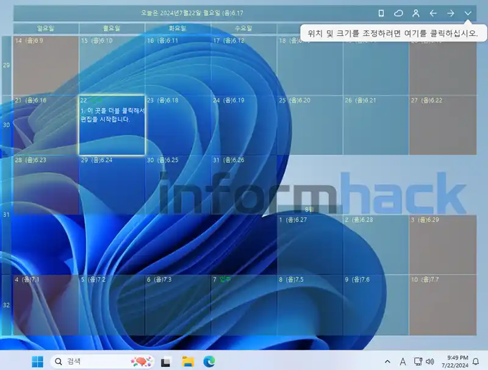Screen dimensions: 488x370
Task: Click the Korean IME 'A' indicator
Action: tap(403, 361)
